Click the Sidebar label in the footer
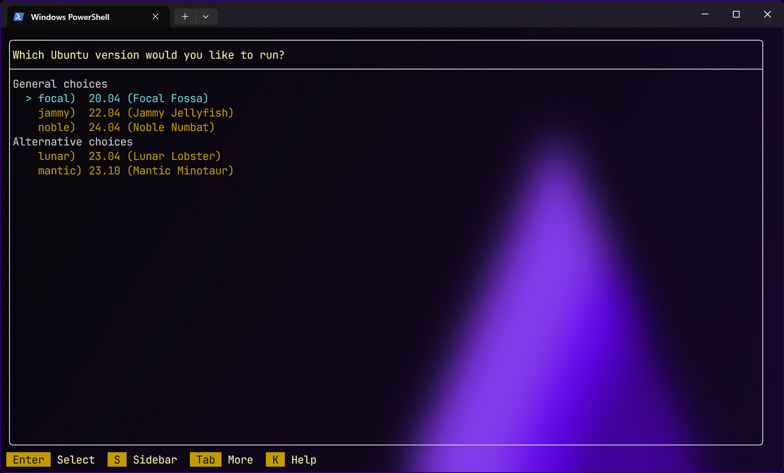The height and width of the screenshot is (473, 784). pos(155,460)
